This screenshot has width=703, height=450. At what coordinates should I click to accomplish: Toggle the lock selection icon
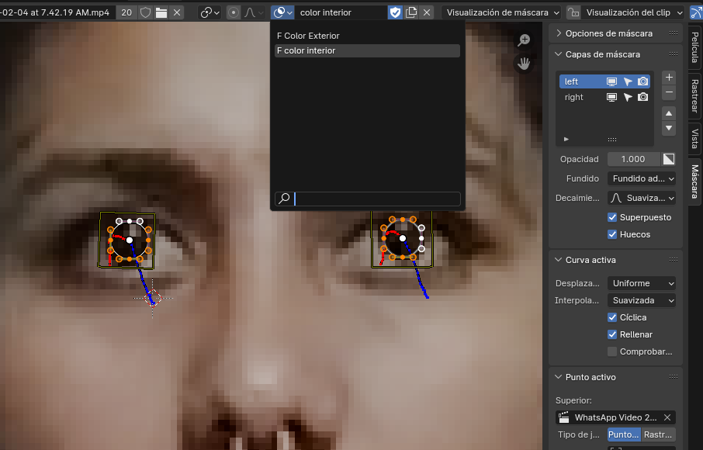tap(573, 12)
